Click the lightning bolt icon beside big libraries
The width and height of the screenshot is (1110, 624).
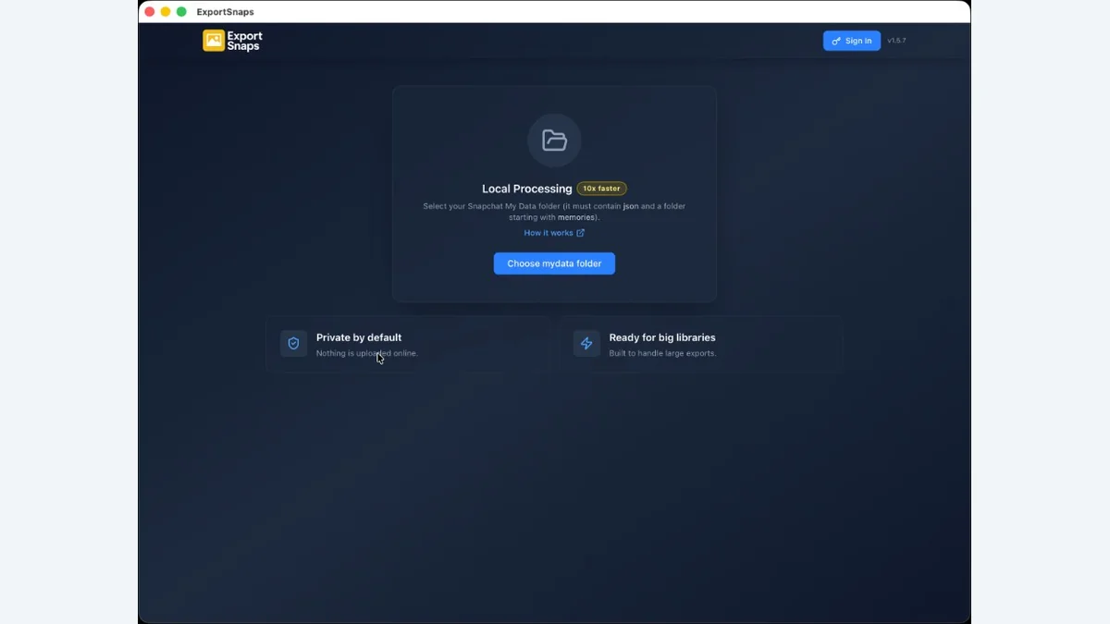click(586, 344)
